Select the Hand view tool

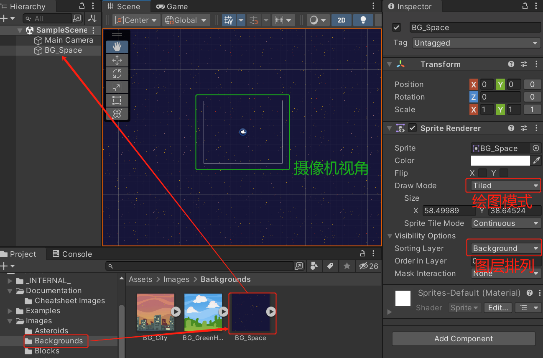(x=117, y=47)
